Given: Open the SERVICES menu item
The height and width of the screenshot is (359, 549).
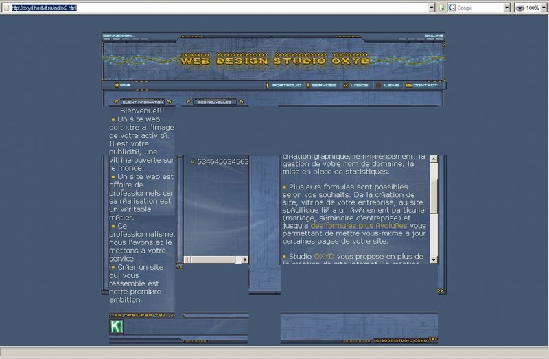Looking at the screenshot, I should pos(324,85).
